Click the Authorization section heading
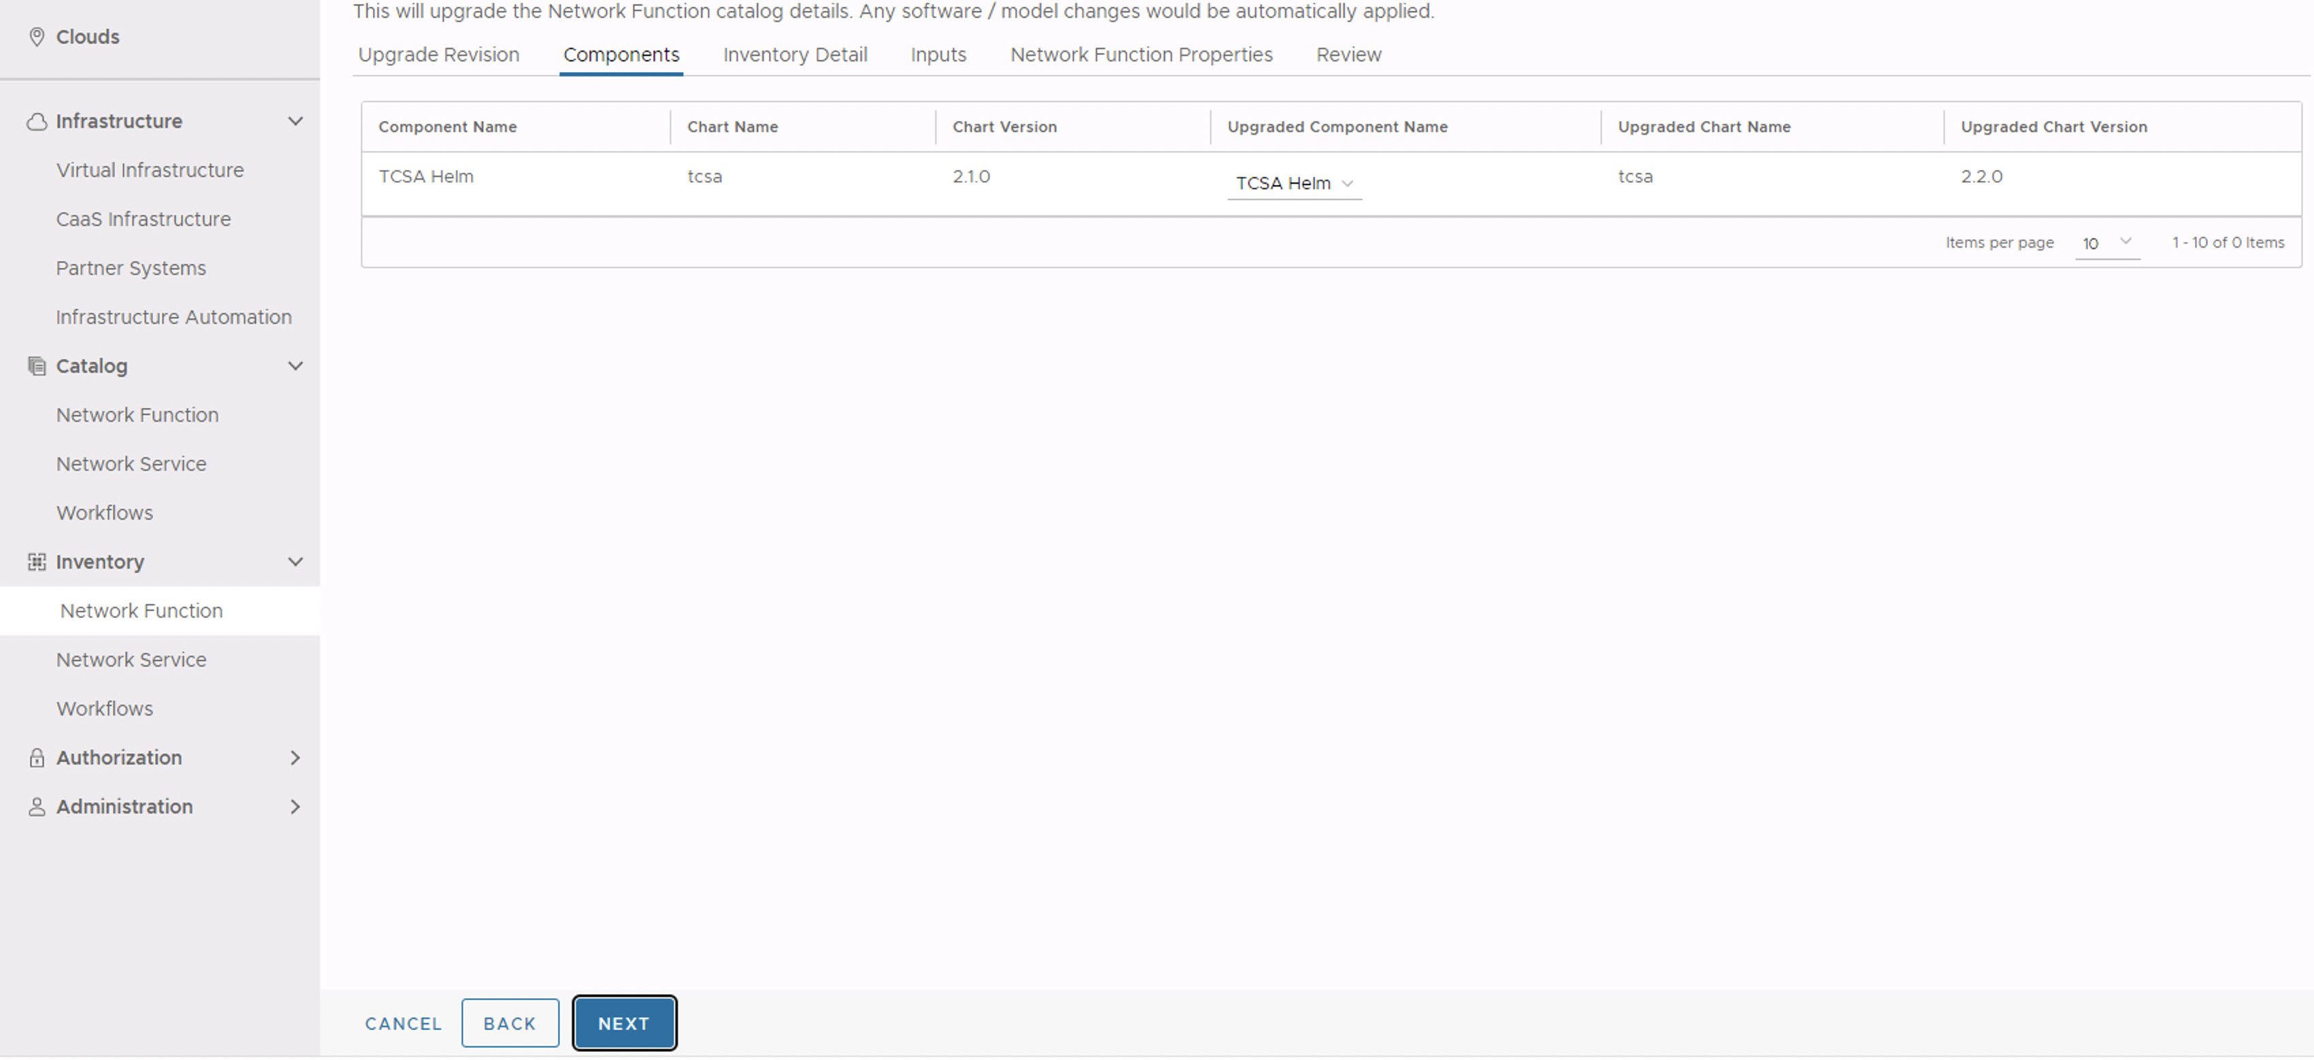The height and width of the screenshot is (1060, 2314). (120, 758)
